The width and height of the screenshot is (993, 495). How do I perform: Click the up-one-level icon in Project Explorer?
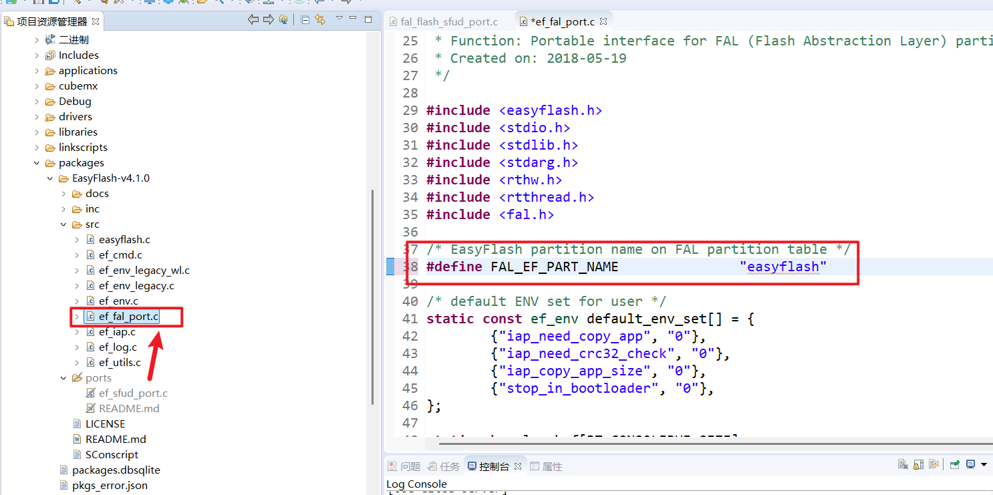[284, 20]
